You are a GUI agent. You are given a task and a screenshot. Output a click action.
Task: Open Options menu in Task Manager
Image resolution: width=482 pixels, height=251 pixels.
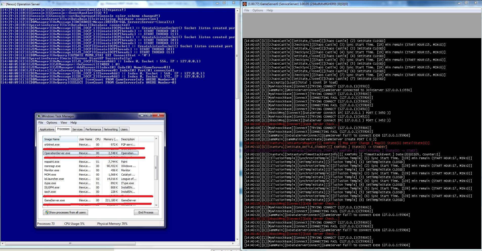[52, 123]
